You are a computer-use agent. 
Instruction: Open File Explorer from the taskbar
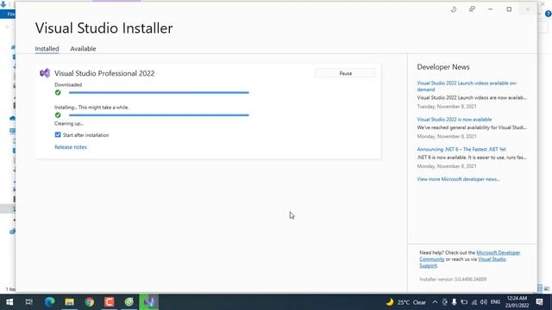[x=69, y=302]
